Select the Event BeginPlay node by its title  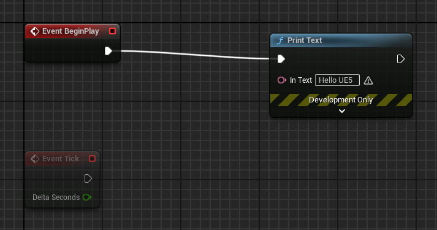(70, 31)
